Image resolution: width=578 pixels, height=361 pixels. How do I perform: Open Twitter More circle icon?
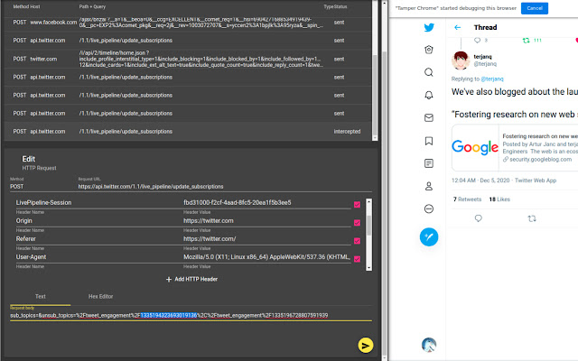tap(429, 208)
